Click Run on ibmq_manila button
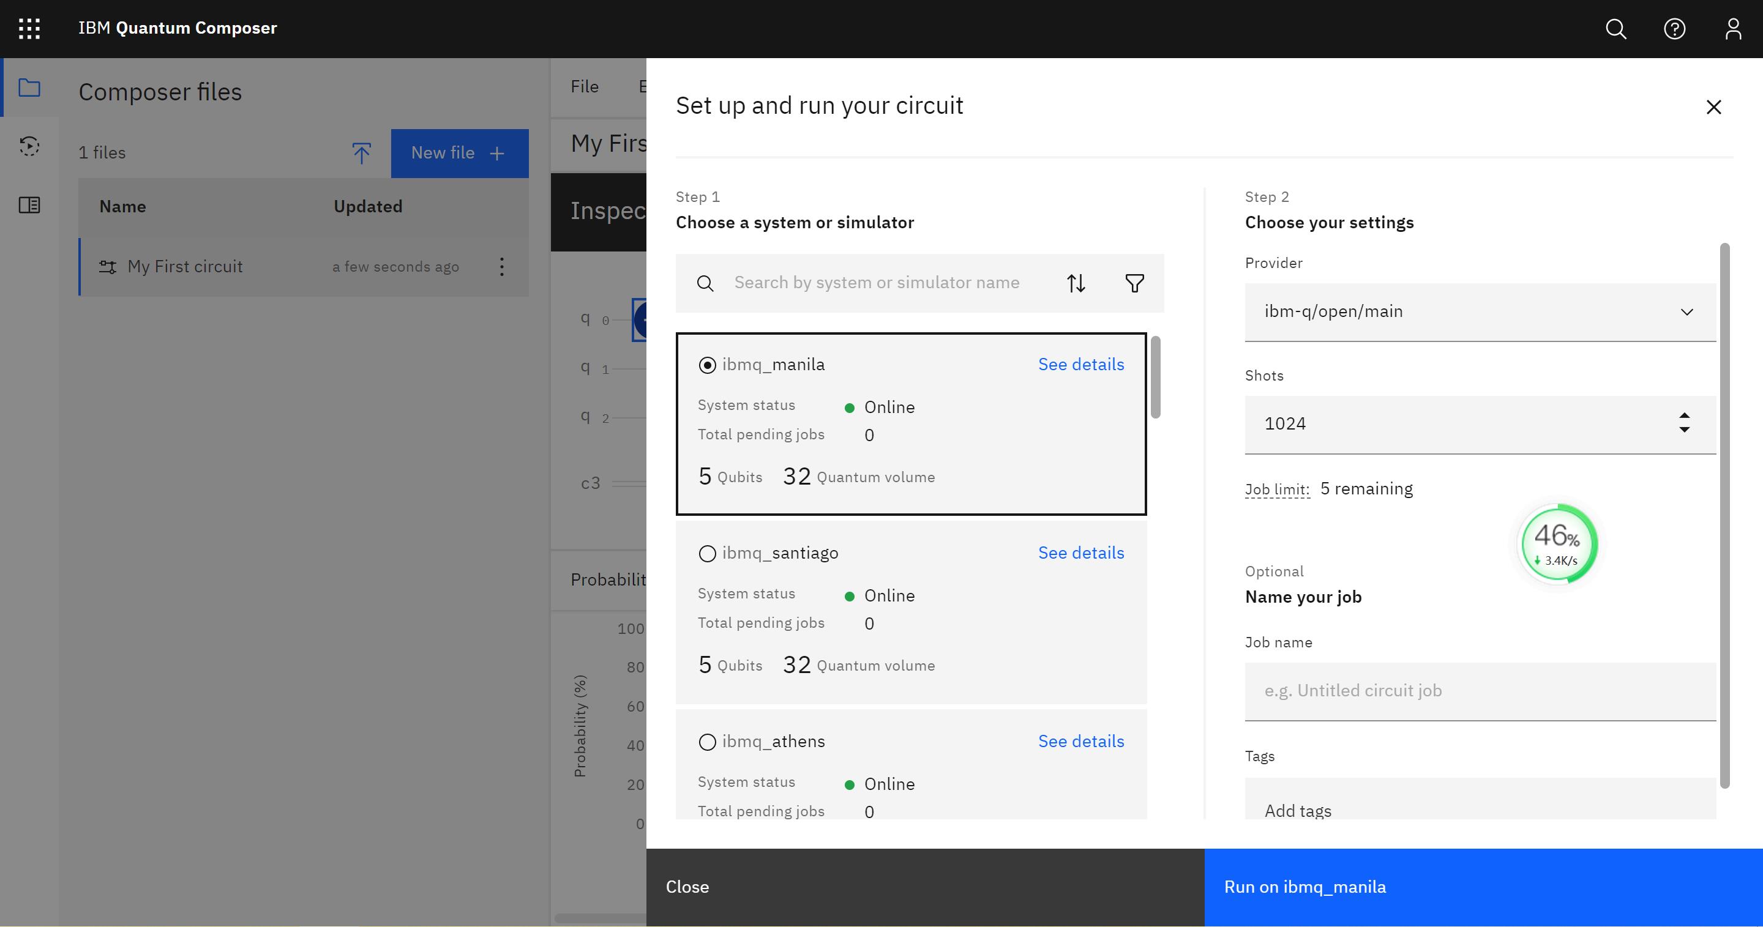The width and height of the screenshot is (1763, 927). (1483, 887)
